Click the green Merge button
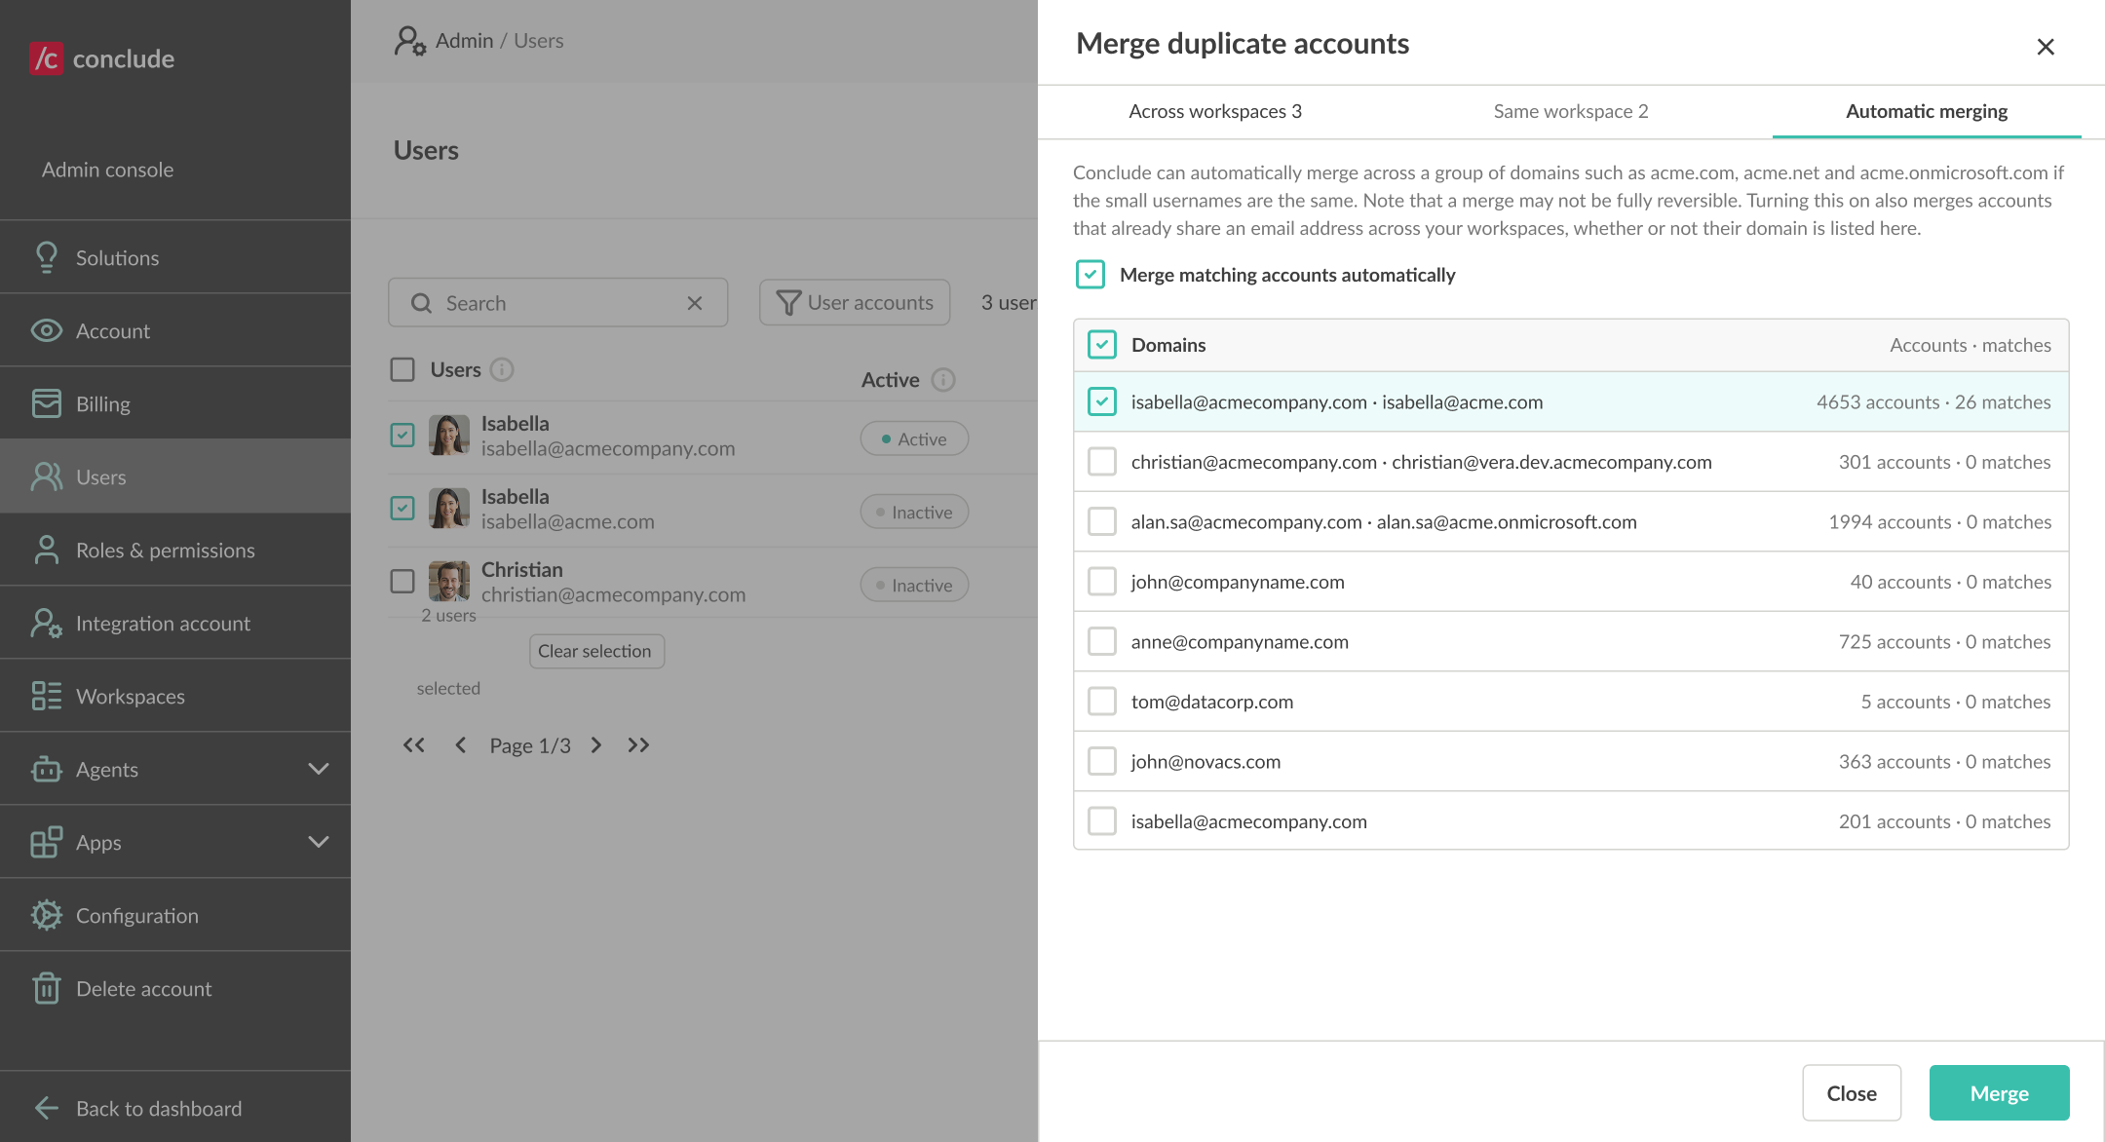 [1999, 1093]
